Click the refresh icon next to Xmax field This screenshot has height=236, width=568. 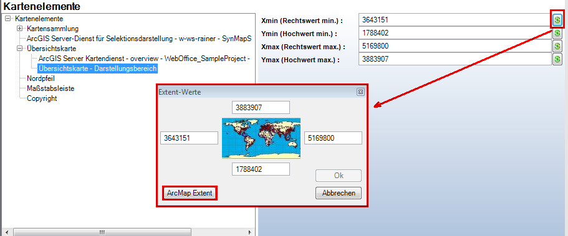click(557, 46)
